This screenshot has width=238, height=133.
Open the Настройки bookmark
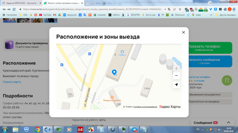(10, 15)
